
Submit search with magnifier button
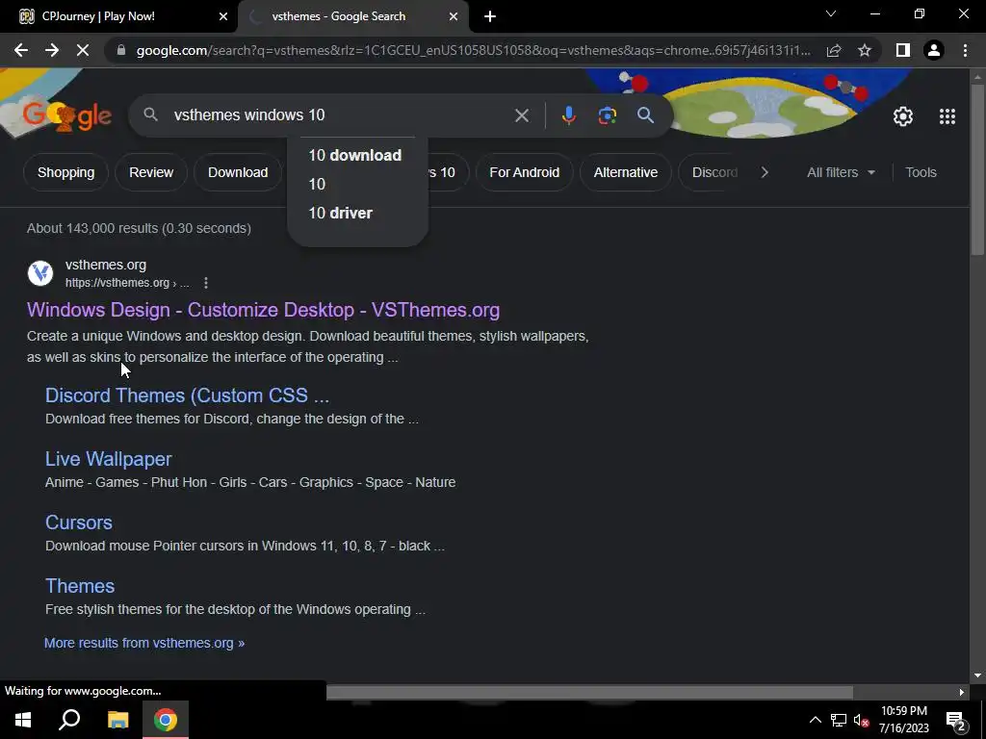(645, 115)
